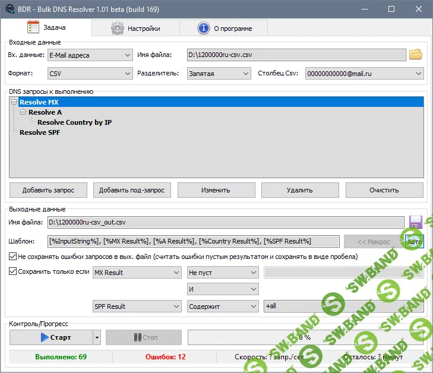Click the Шаблон template field
The height and width of the screenshot is (373, 433).
(194, 241)
